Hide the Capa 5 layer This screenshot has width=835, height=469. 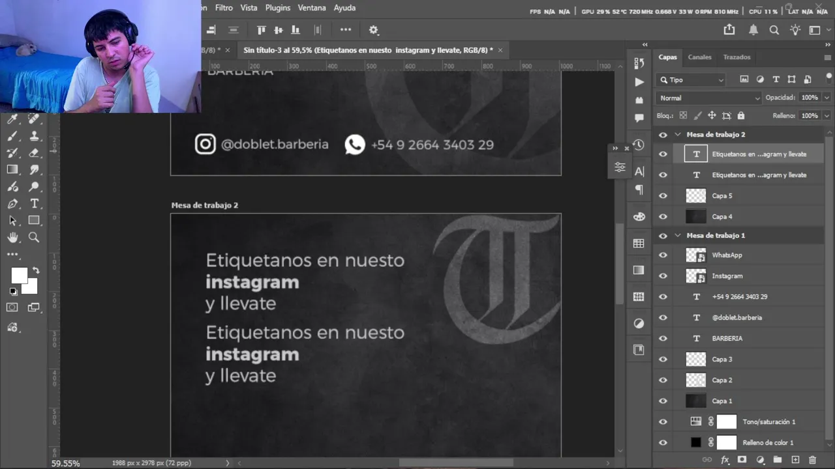[663, 195]
